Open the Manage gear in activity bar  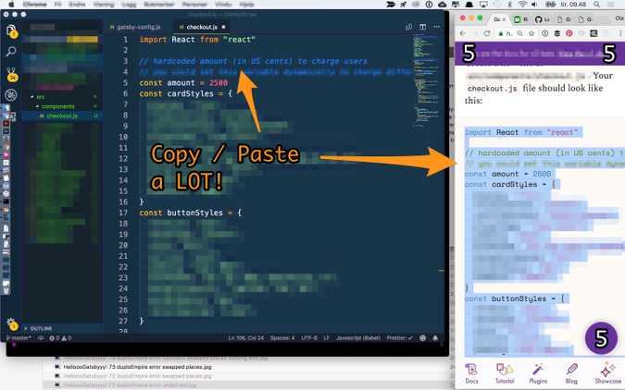tap(11, 323)
